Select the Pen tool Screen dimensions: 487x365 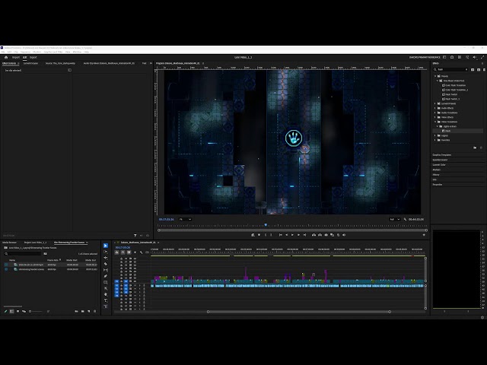coord(106,276)
